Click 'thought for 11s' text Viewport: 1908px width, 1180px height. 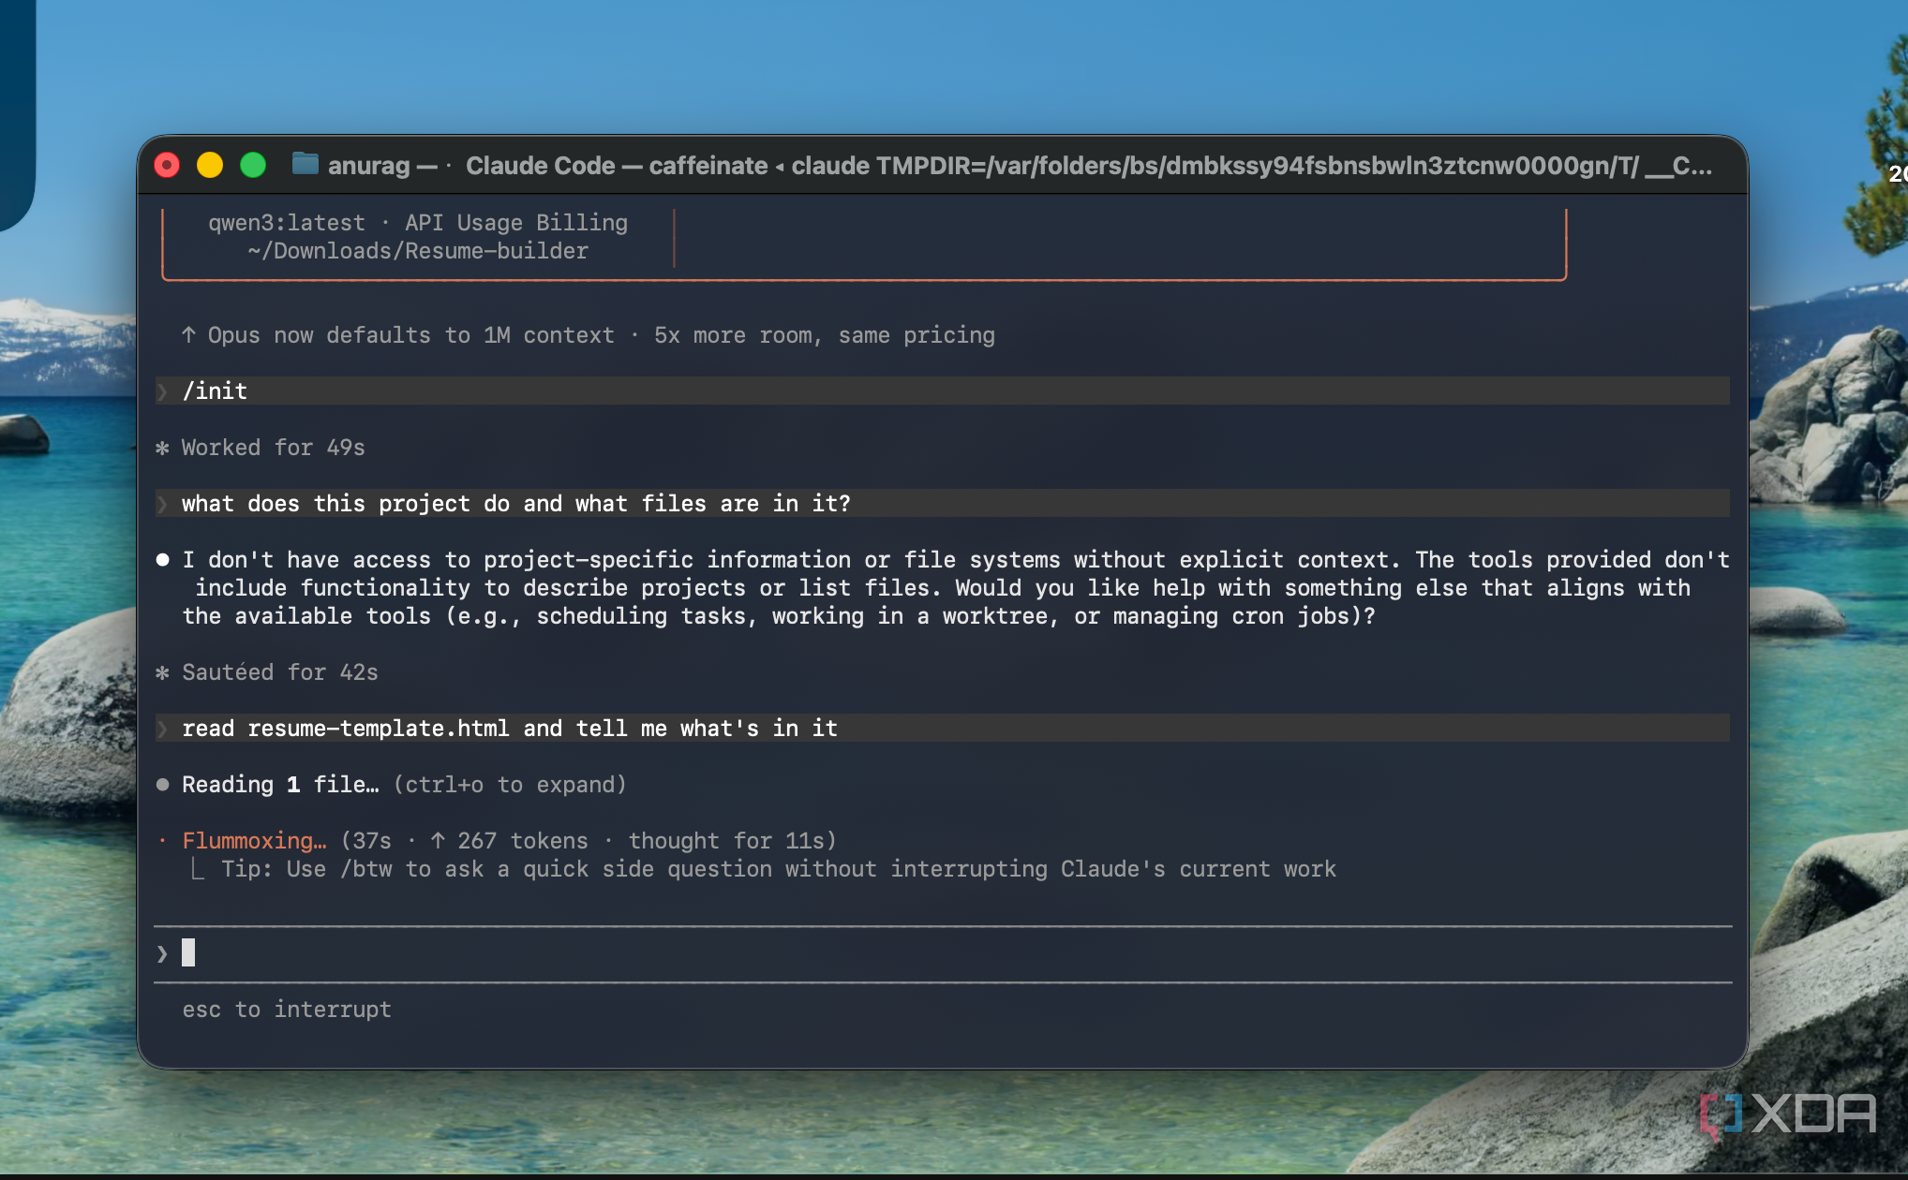click(x=725, y=841)
